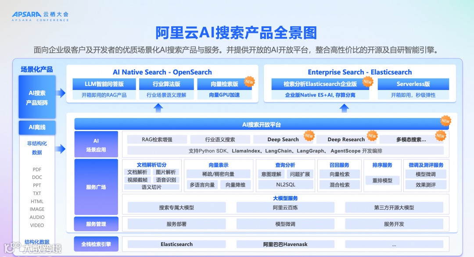Click the AI Native Search - OpenSearch title
This screenshot has width=474, height=257.
[x=162, y=72]
